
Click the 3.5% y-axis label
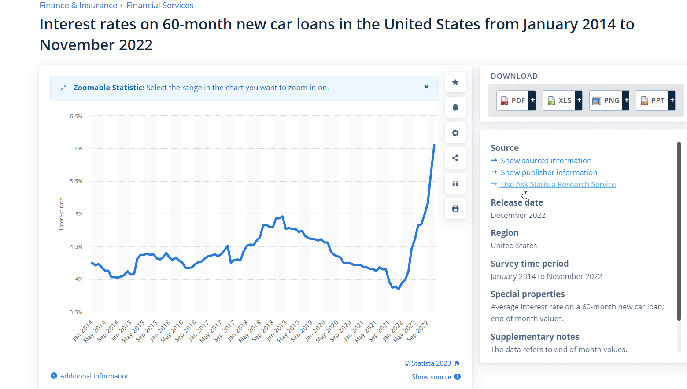[76, 312]
